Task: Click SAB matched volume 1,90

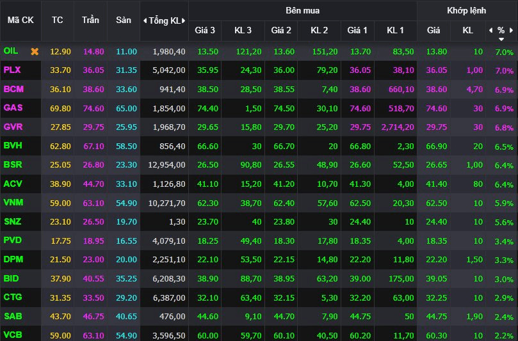Action: point(474,317)
